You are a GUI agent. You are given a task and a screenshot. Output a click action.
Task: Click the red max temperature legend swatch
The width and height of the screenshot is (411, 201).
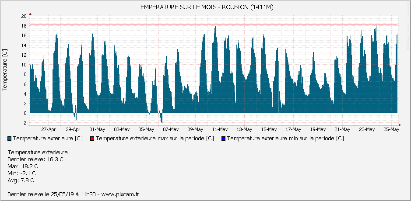(x=92, y=139)
